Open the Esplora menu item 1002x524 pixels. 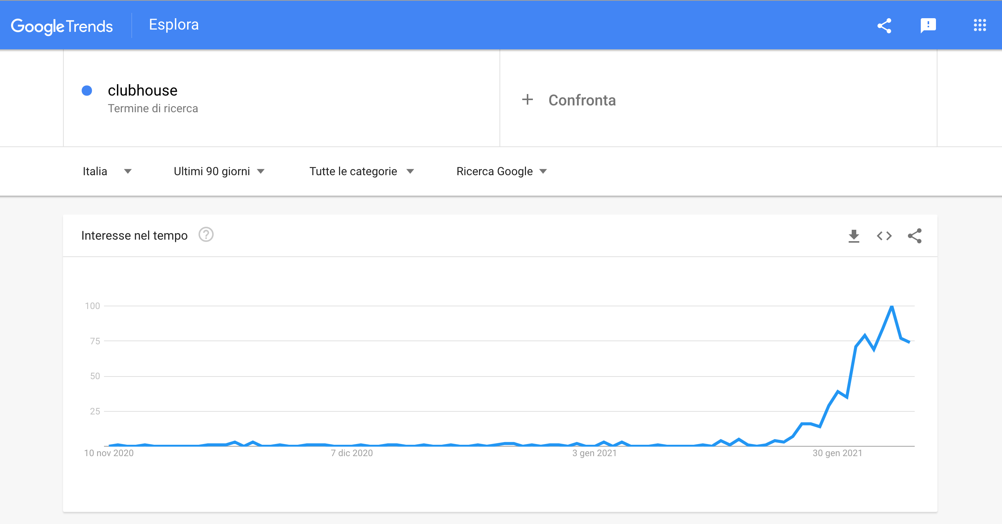[173, 25]
